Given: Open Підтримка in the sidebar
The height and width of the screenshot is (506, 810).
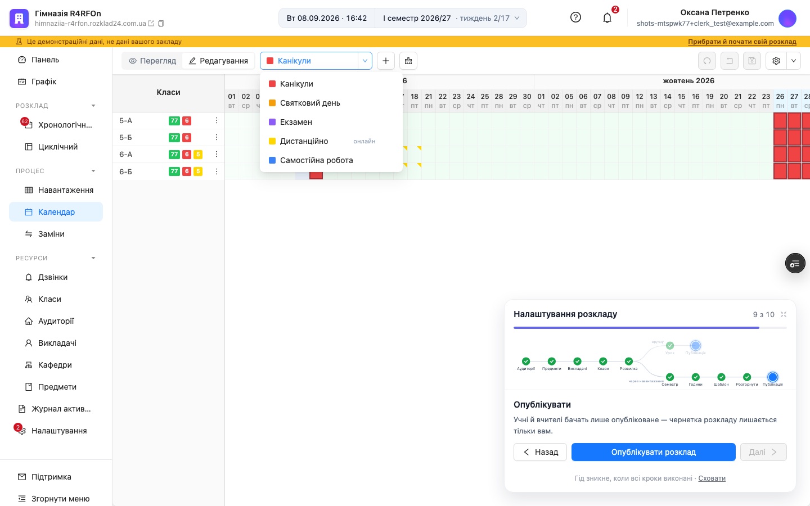Looking at the screenshot, I should pos(56,477).
